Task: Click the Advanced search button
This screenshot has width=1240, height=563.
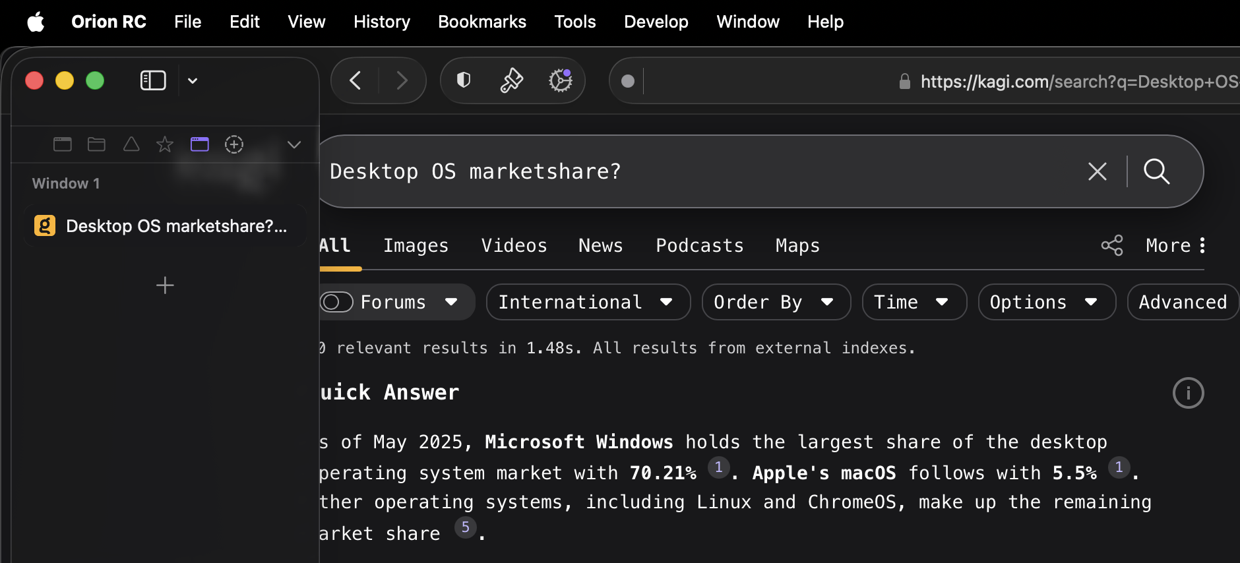Action: coord(1183,302)
